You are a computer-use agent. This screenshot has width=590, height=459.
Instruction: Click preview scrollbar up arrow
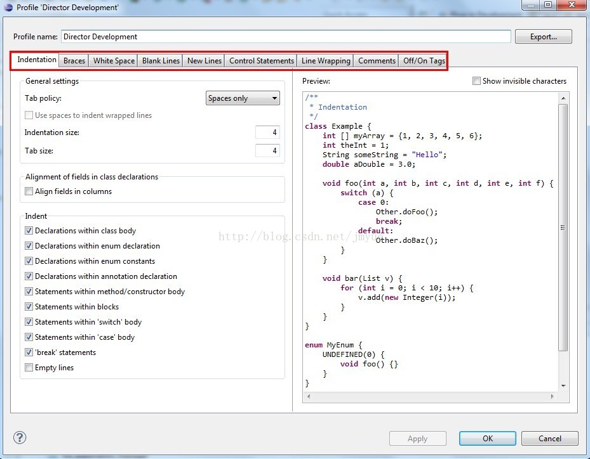pos(563,98)
